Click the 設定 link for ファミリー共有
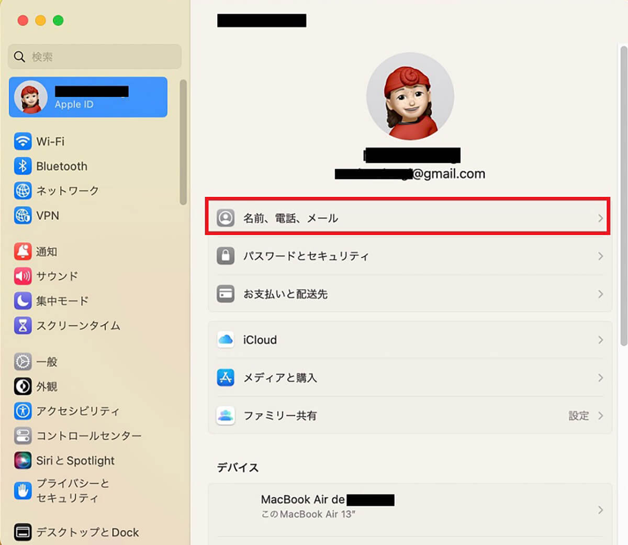The width and height of the screenshot is (628, 545). 579,416
